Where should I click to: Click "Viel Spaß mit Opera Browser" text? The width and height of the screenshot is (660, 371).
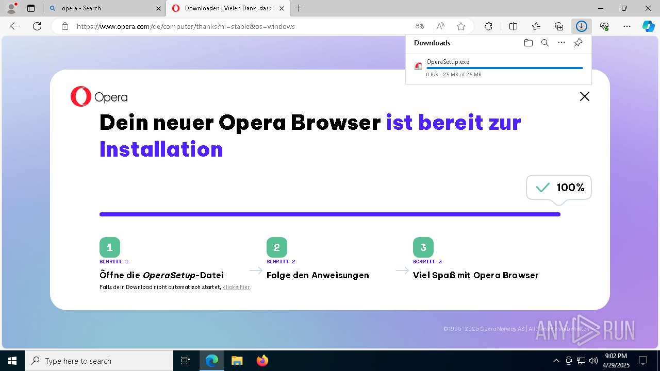[x=475, y=275]
